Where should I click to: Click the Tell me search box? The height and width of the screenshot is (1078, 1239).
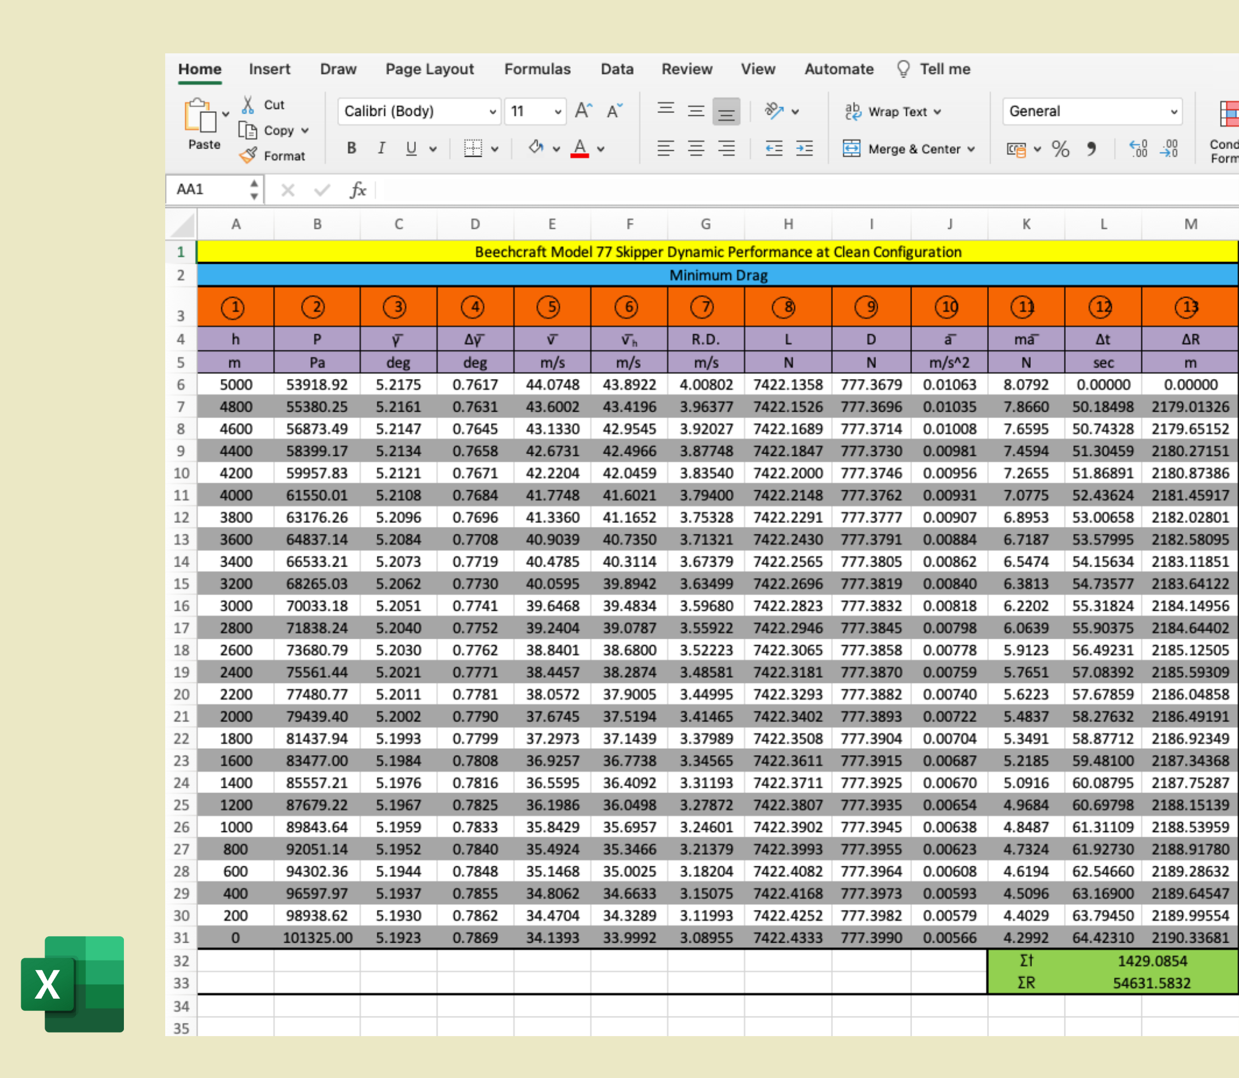944,69
